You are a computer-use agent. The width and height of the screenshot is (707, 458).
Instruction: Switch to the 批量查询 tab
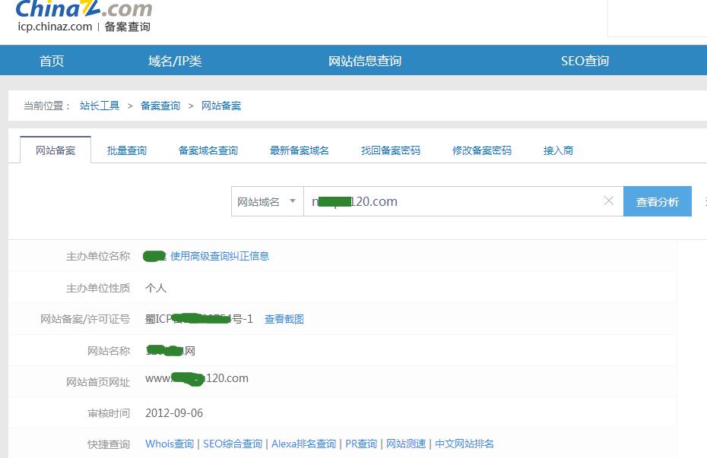point(127,150)
